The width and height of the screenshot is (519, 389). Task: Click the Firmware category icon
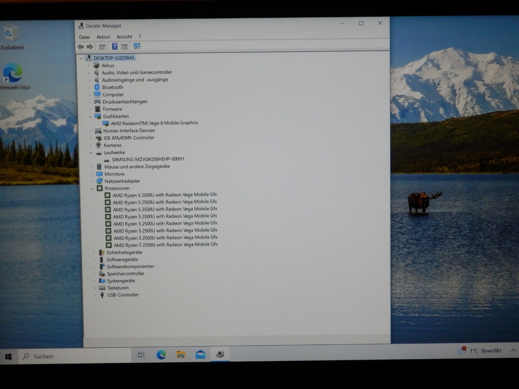tap(97, 109)
